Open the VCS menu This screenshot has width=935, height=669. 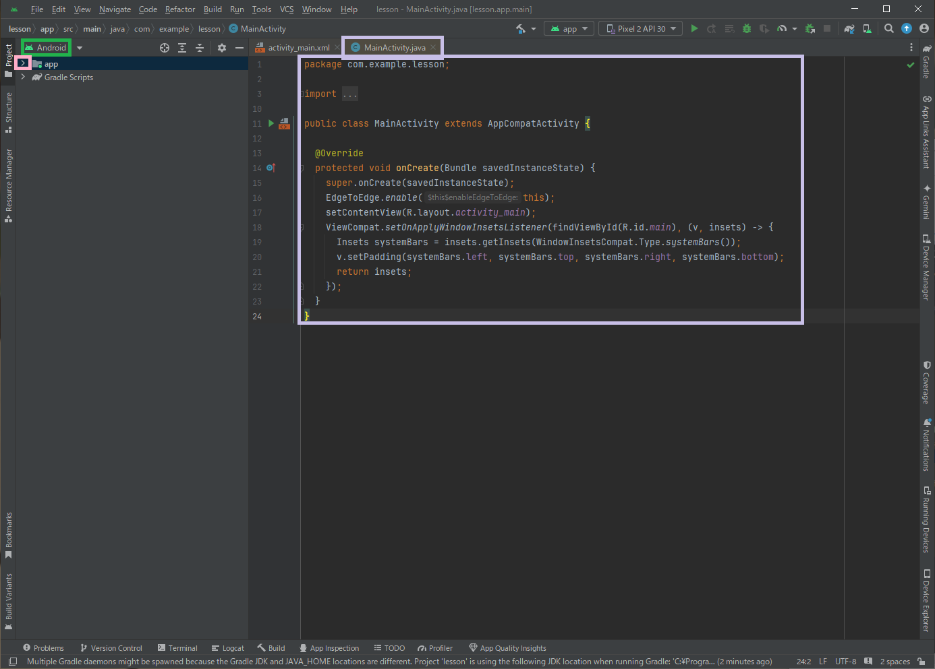pos(287,9)
